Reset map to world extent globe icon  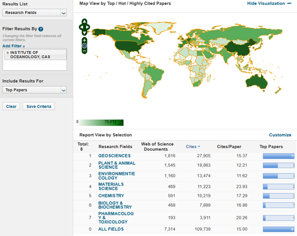85,45
